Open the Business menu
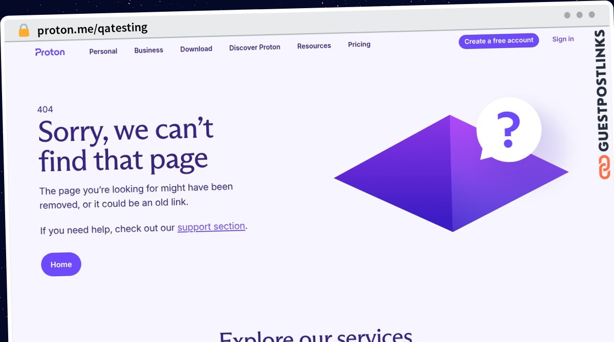 click(x=149, y=50)
